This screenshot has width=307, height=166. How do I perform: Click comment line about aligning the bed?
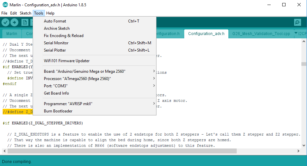(119, 140)
